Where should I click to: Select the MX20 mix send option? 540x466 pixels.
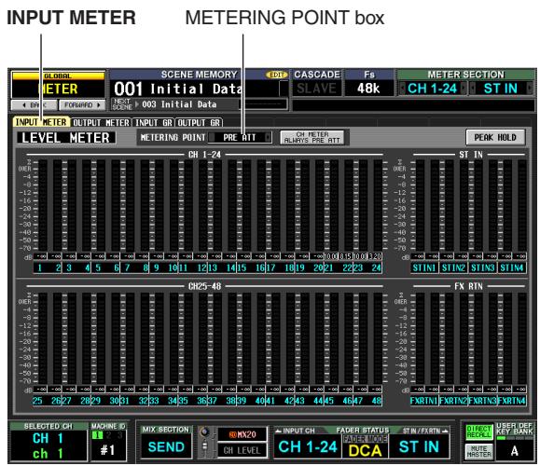click(242, 434)
